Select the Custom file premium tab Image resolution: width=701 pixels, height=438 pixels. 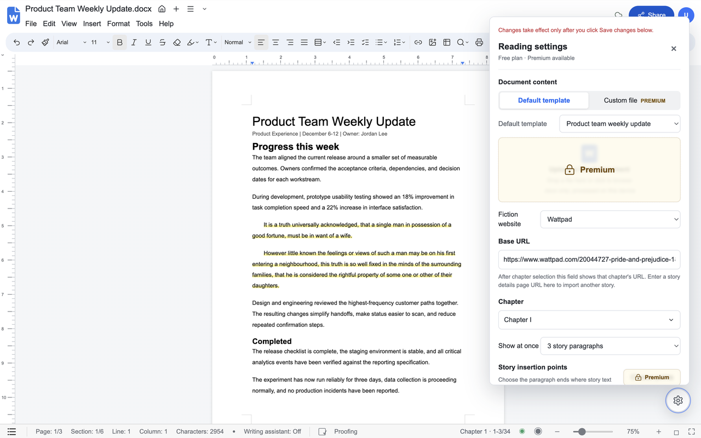pyautogui.click(x=634, y=100)
